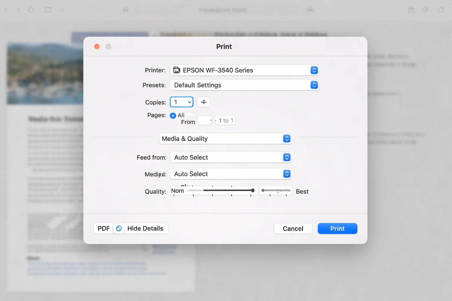Image resolution: width=452 pixels, height=301 pixels.
Task: Click Hide Details
Action: click(145, 228)
